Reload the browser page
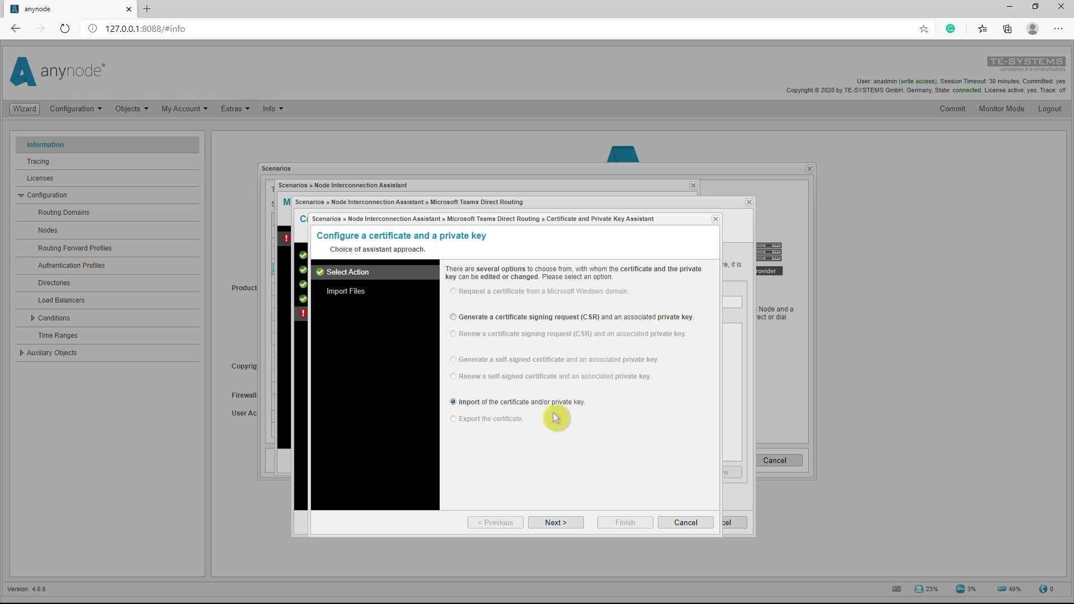The image size is (1074, 604). (x=65, y=29)
